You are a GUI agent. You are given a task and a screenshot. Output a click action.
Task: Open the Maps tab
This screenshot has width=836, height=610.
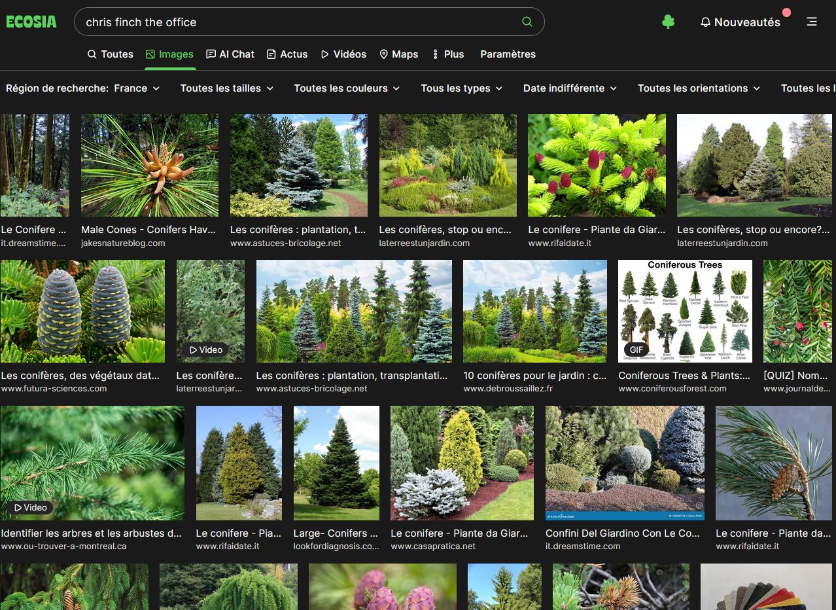[398, 54]
